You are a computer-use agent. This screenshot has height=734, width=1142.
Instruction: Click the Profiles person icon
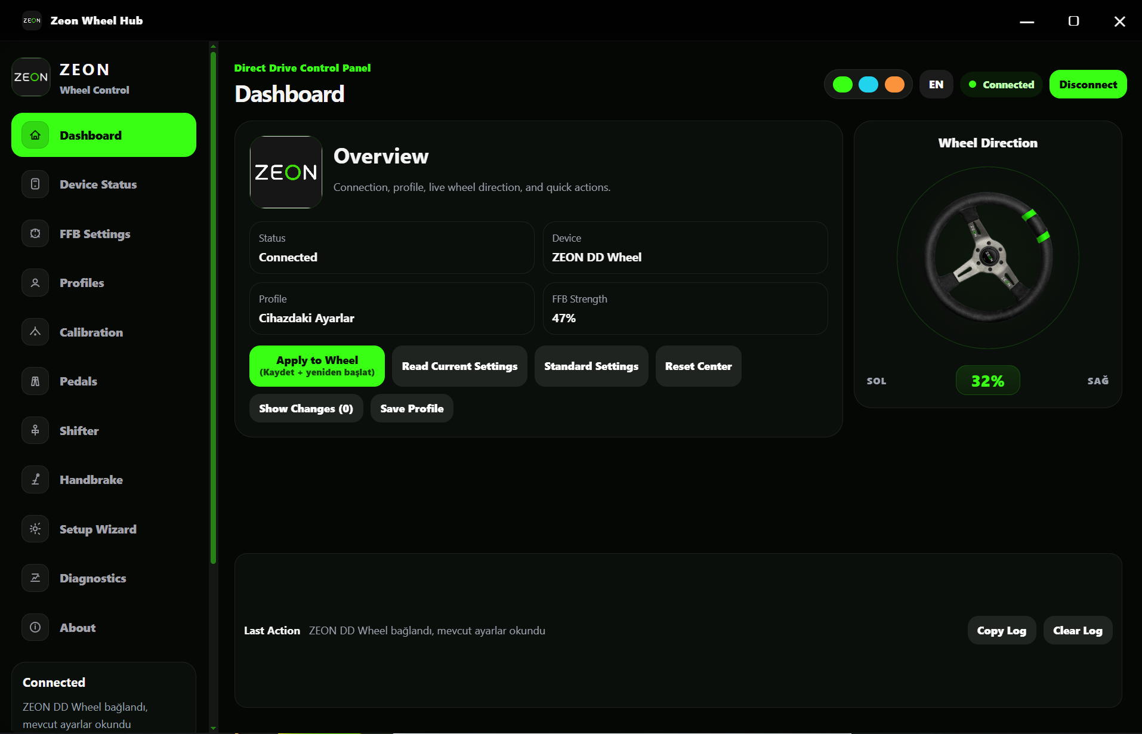35,283
